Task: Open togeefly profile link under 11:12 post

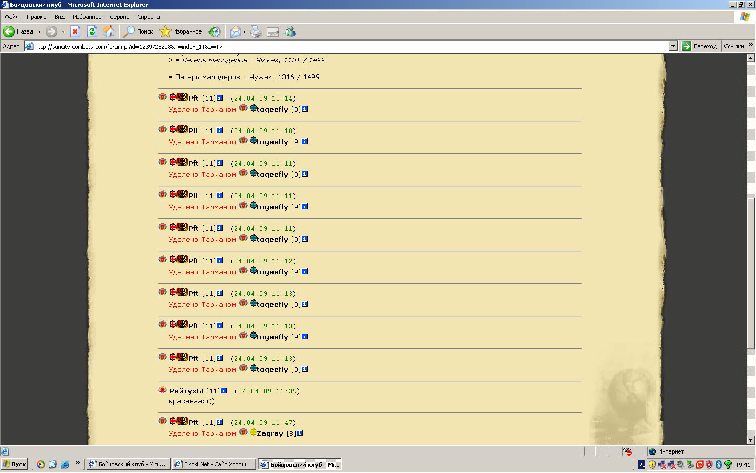Action: tap(272, 272)
